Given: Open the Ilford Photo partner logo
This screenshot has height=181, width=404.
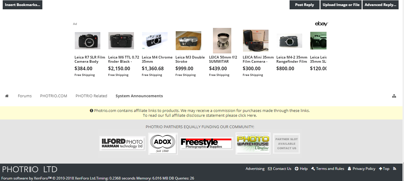Looking at the screenshot, I should coord(122,143).
